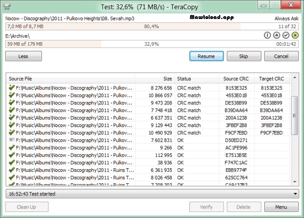Select the Source CRC value E7513B5E
The height and width of the screenshot is (218, 304).
click(236, 155)
